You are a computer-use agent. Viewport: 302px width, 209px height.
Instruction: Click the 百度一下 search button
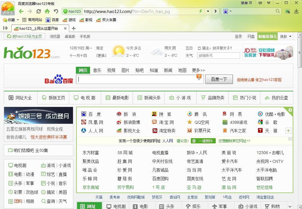pos(219,79)
